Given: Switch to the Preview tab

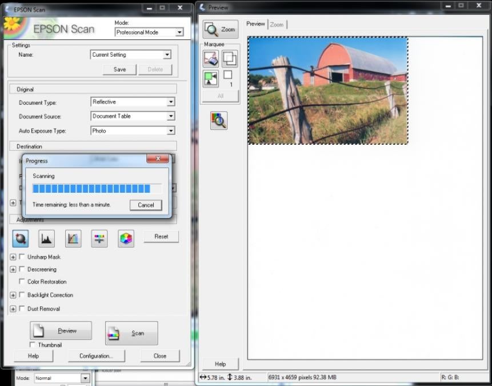Looking at the screenshot, I should point(255,24).
